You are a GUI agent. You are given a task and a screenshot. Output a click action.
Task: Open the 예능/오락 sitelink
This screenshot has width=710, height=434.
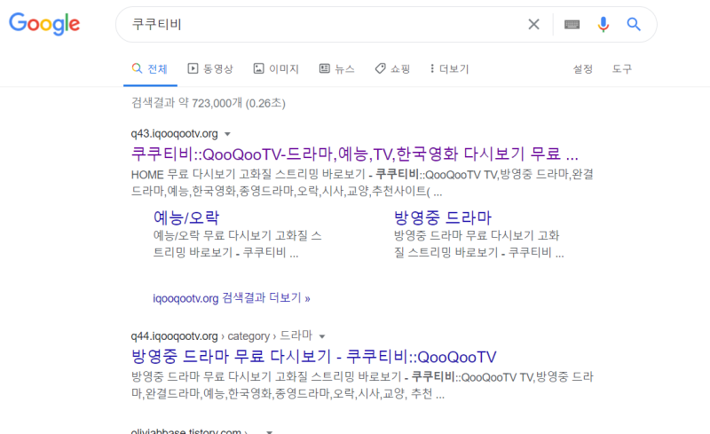point(186,217)
